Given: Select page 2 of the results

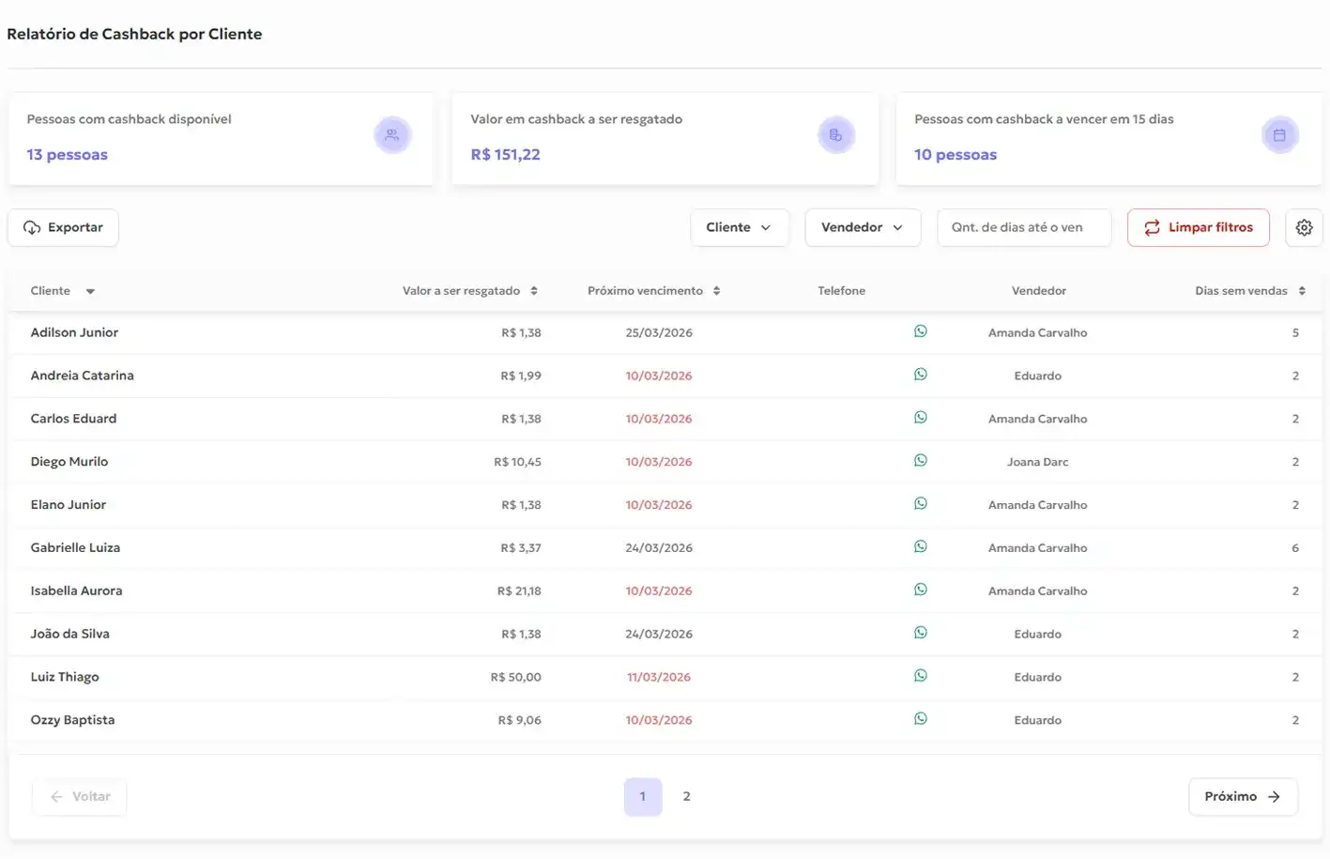Looking at the screenshot, I should 686,796.
